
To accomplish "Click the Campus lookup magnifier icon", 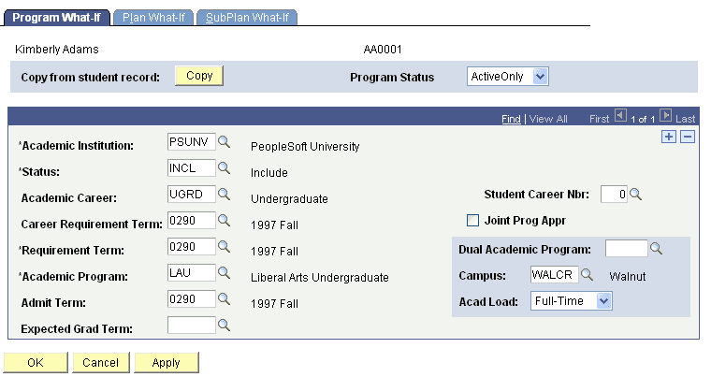I will pos(588,276).
